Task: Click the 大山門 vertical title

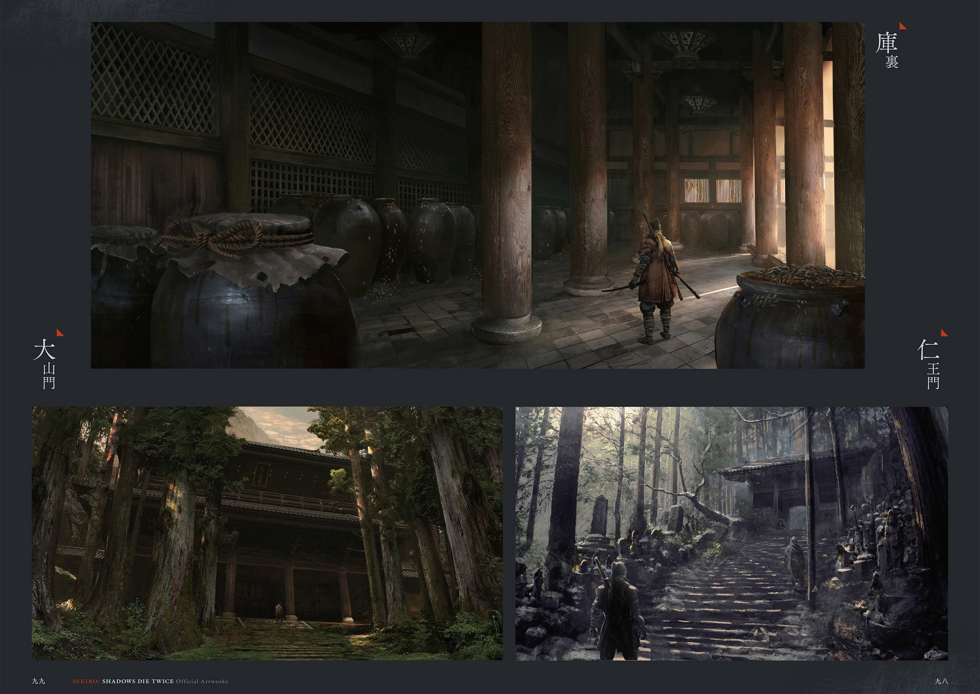Action: coord(45,364)
